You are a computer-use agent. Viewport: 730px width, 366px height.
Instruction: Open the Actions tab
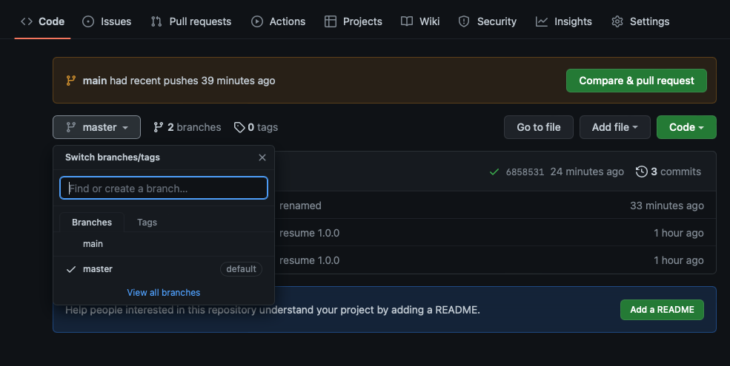pos(278,21)
